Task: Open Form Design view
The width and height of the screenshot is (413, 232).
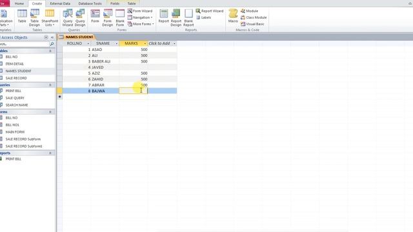Action: point(108,17)
